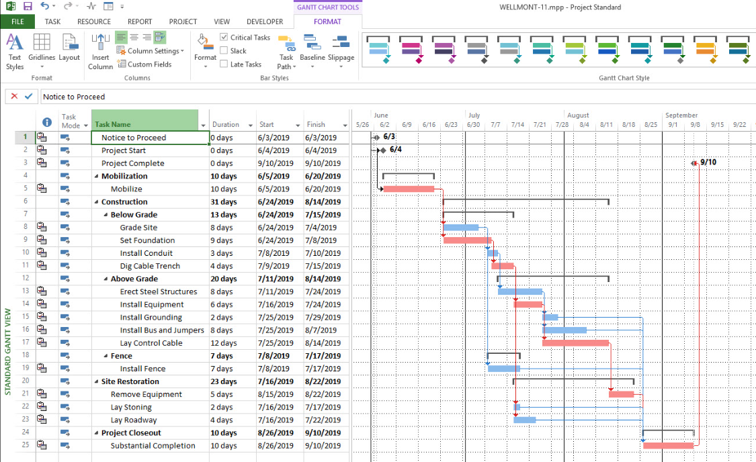Click the Save icon in quick access toolbar
Screen dimensions: 756x462
click(28, 6)
